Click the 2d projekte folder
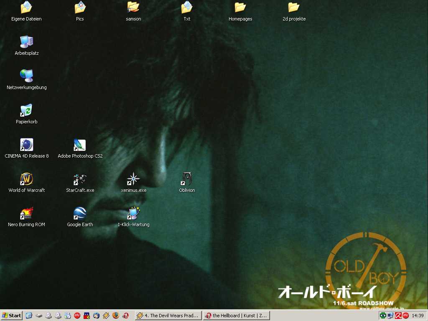 point(294,8)
